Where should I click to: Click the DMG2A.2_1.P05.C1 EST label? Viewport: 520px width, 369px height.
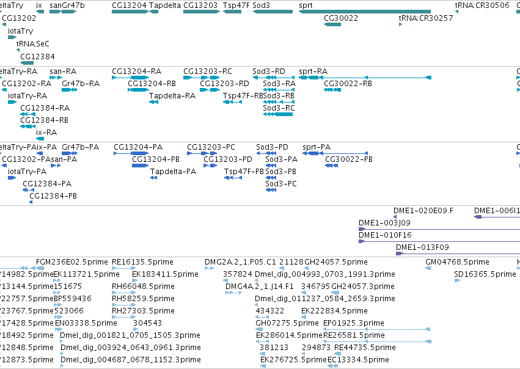click(240, 262)
